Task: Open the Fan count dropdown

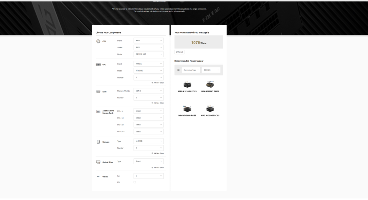Action: [148, 176]
